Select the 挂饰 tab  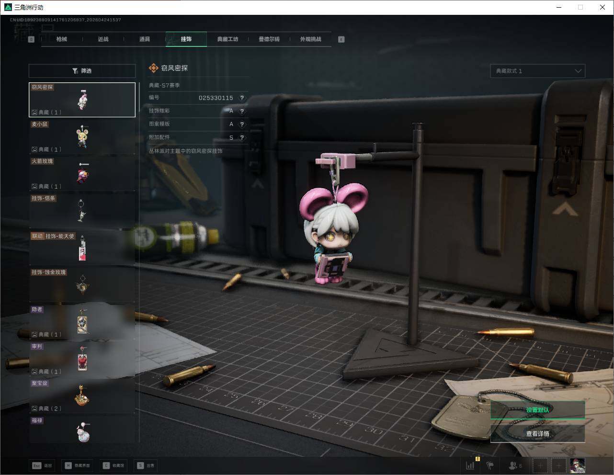186,39
